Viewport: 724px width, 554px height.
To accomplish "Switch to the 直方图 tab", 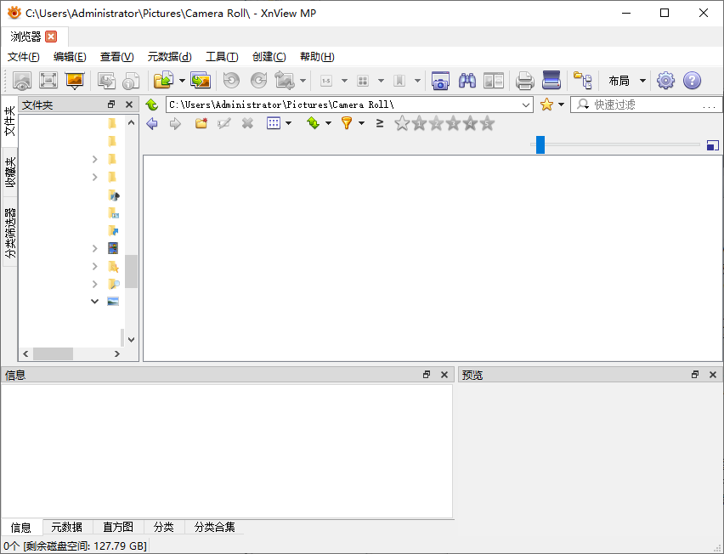I will tap(118, 527).
